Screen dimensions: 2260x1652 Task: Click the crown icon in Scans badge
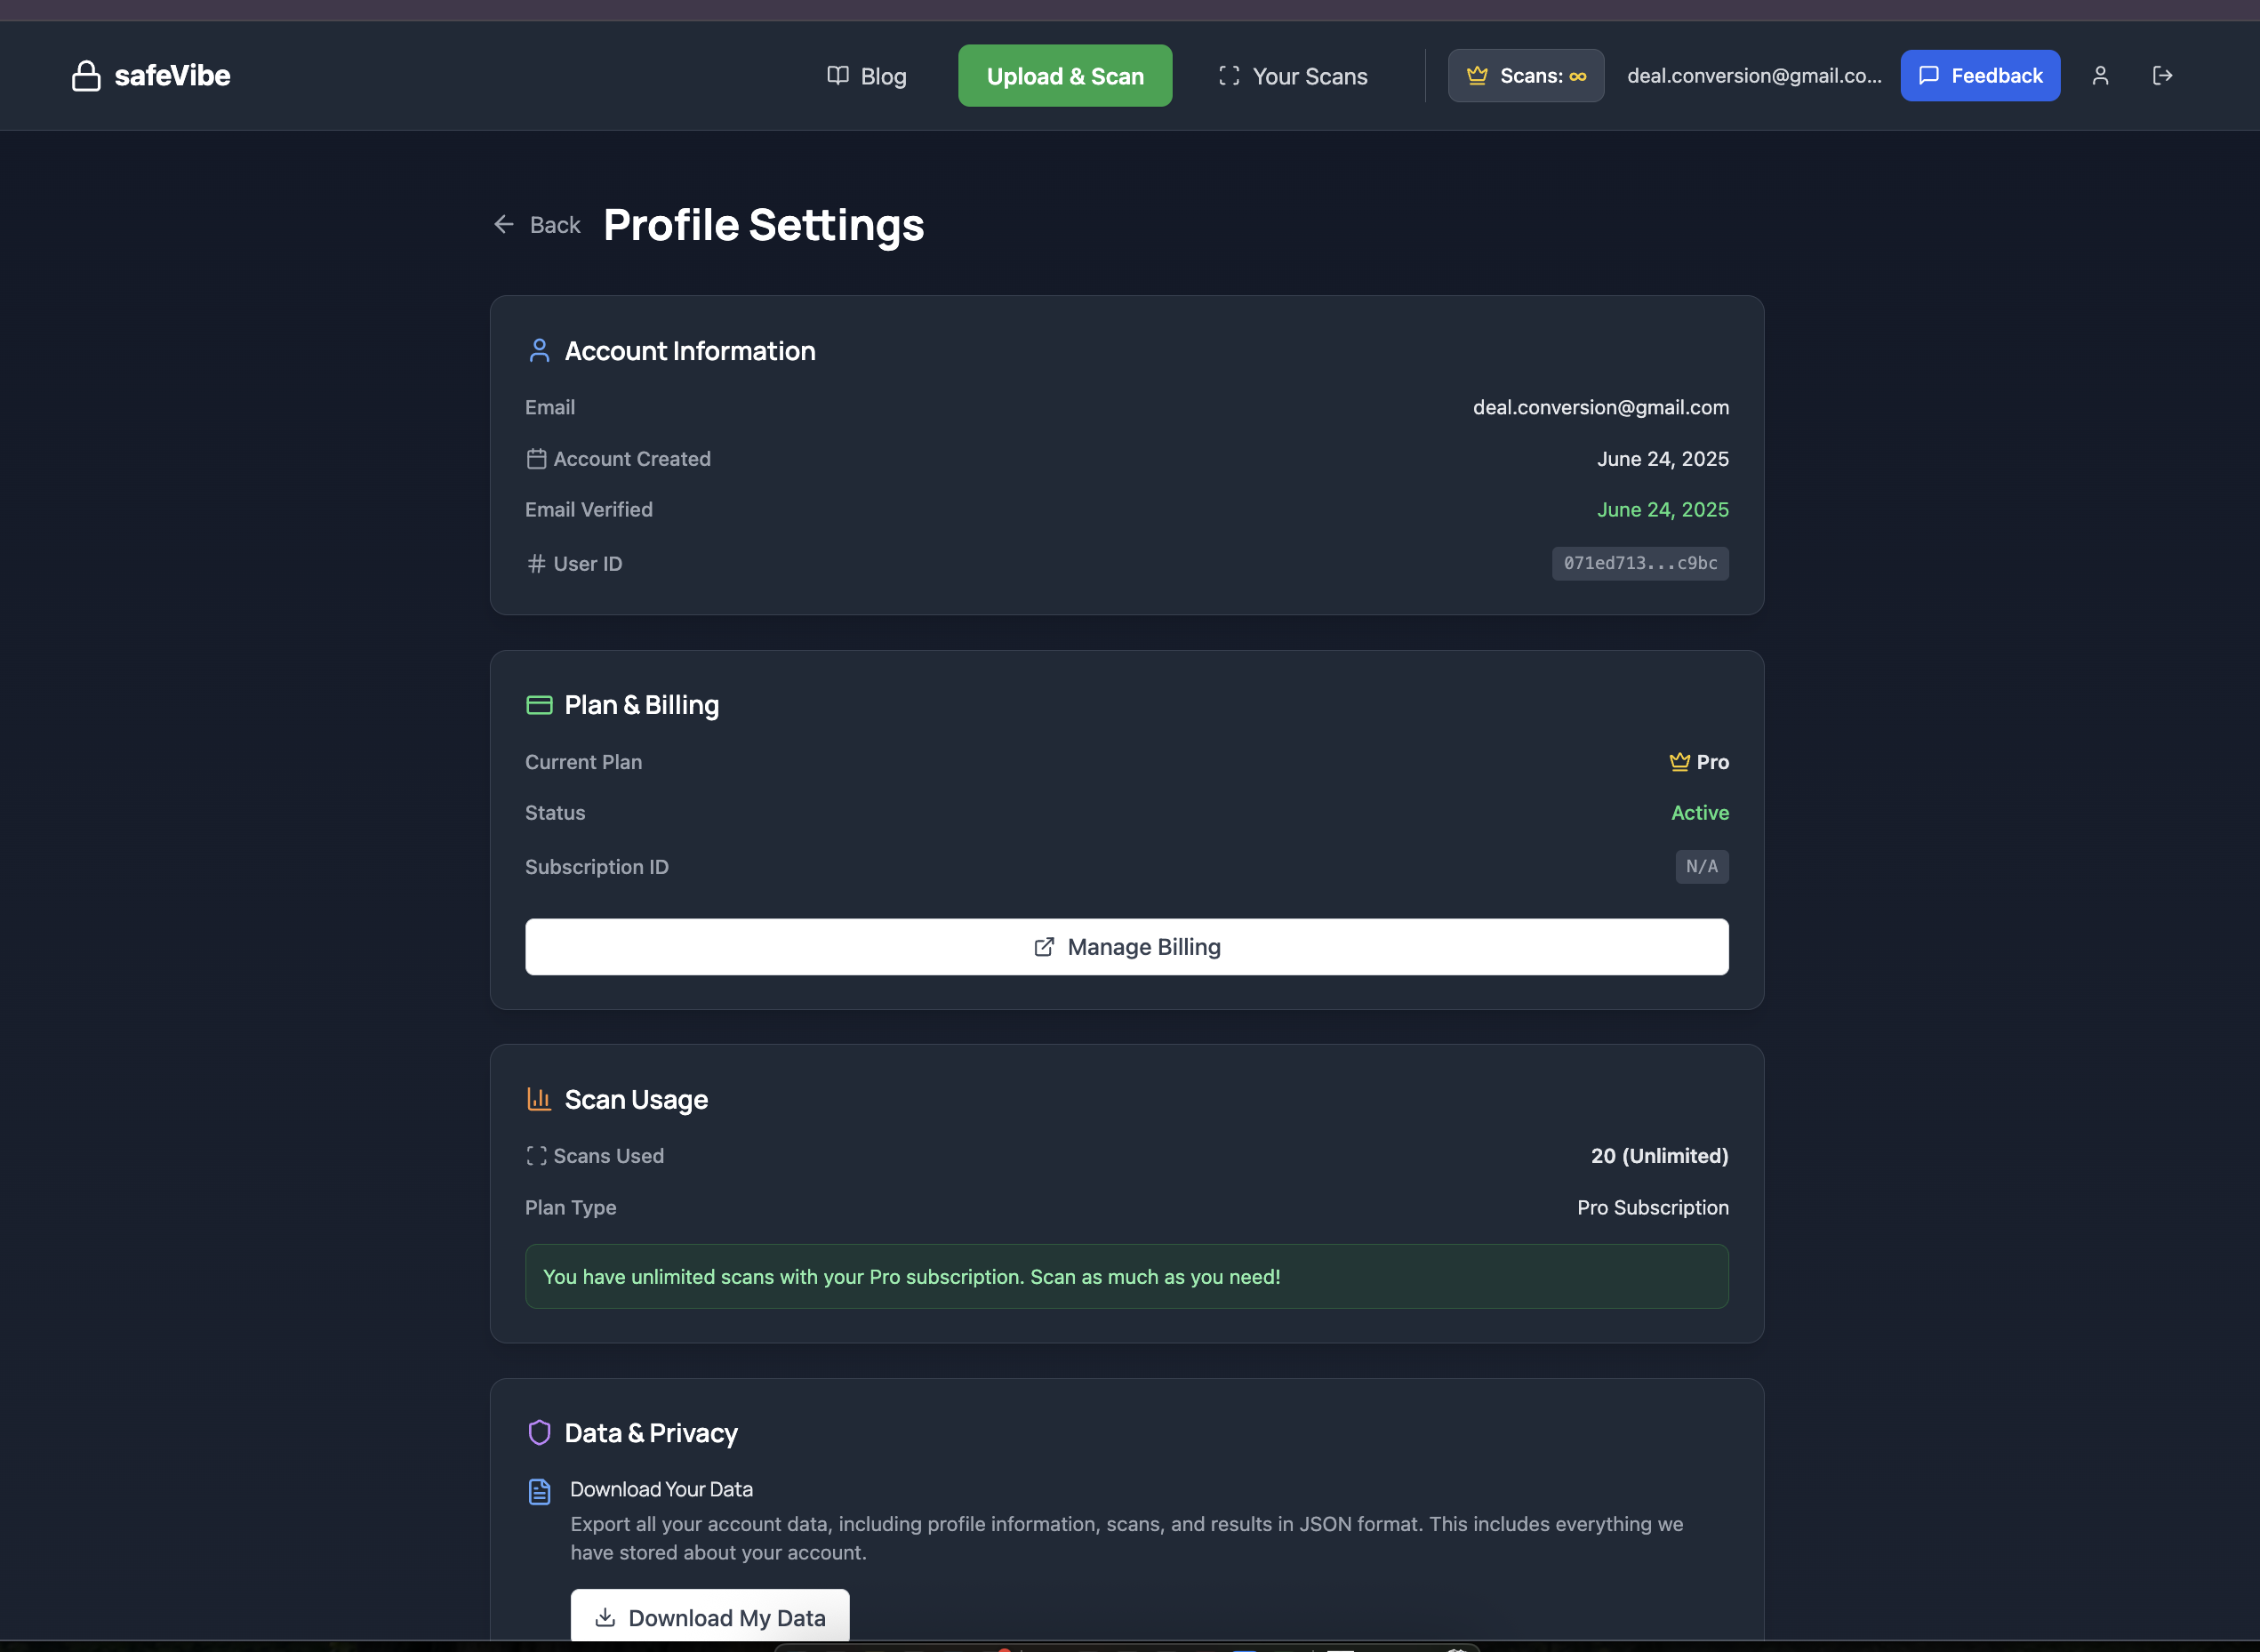(1477, 76)
